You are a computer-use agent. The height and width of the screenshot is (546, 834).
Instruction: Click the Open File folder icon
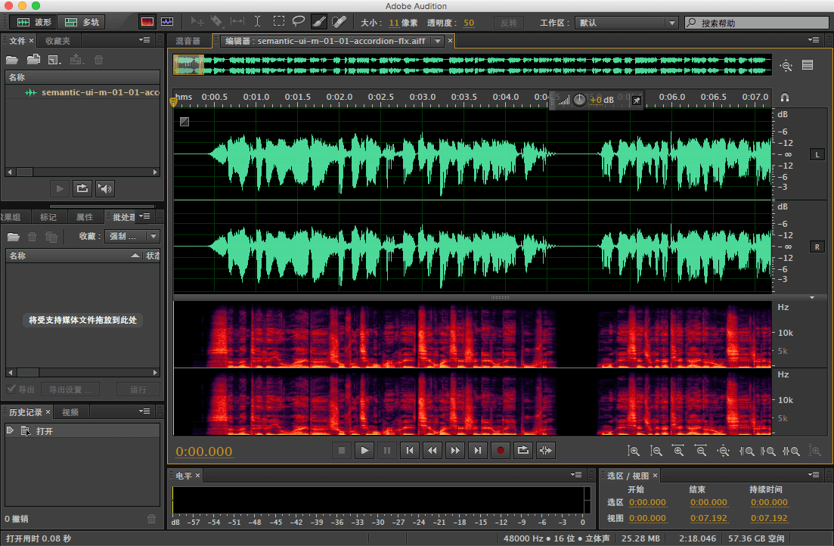coord(11,60)
